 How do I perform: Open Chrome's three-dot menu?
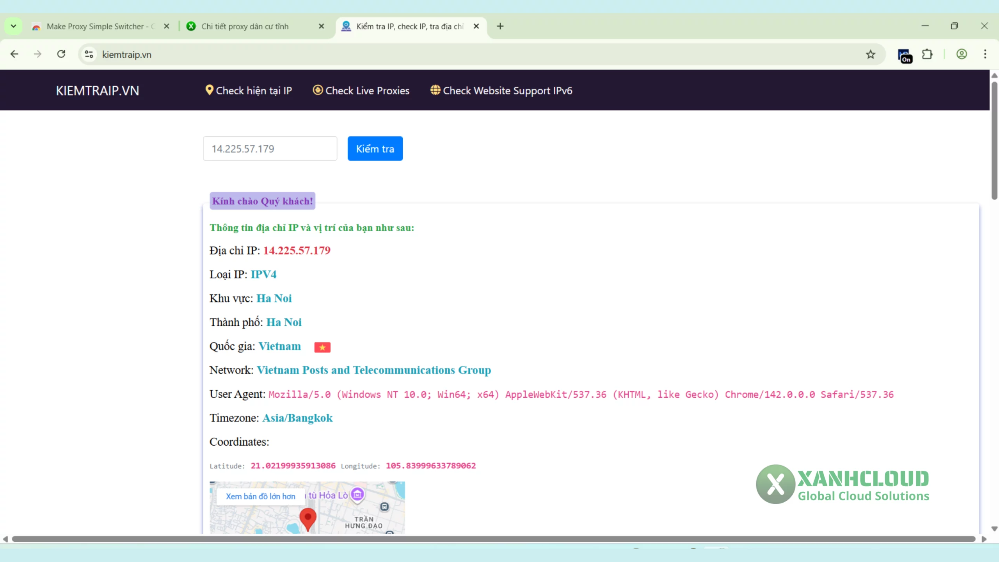(985, 54)
